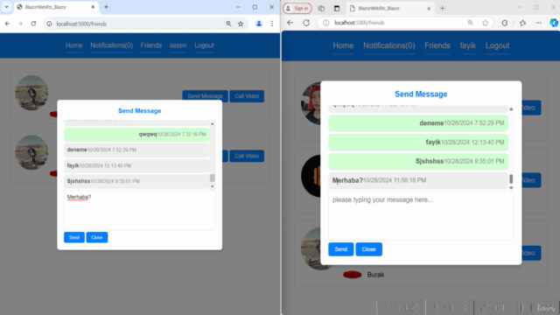Open Notifications(0) in left window navbar
The width and height of the screenshot is (560, 315).
111,45
